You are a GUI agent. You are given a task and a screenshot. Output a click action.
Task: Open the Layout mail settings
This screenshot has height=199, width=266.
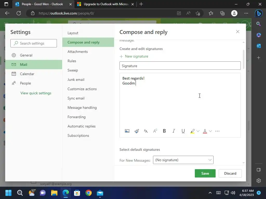click(x=88, y=33)
